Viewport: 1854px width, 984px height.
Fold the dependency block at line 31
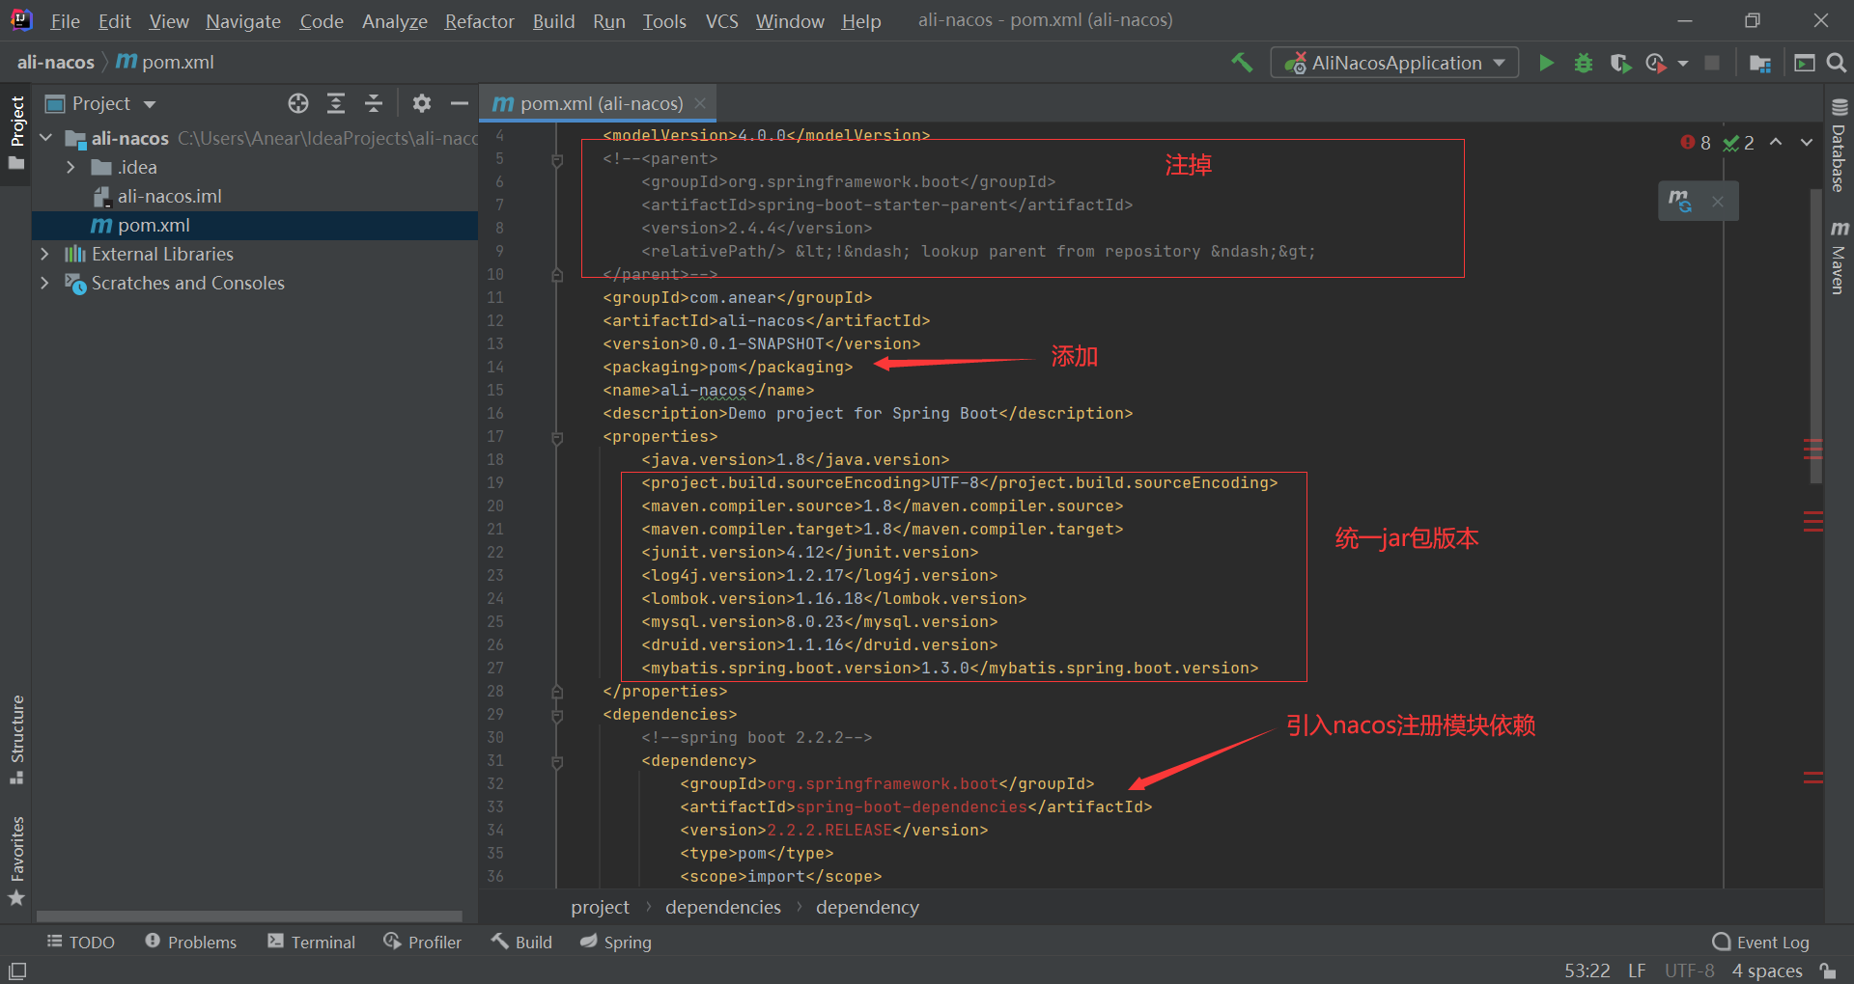point(557,761)
